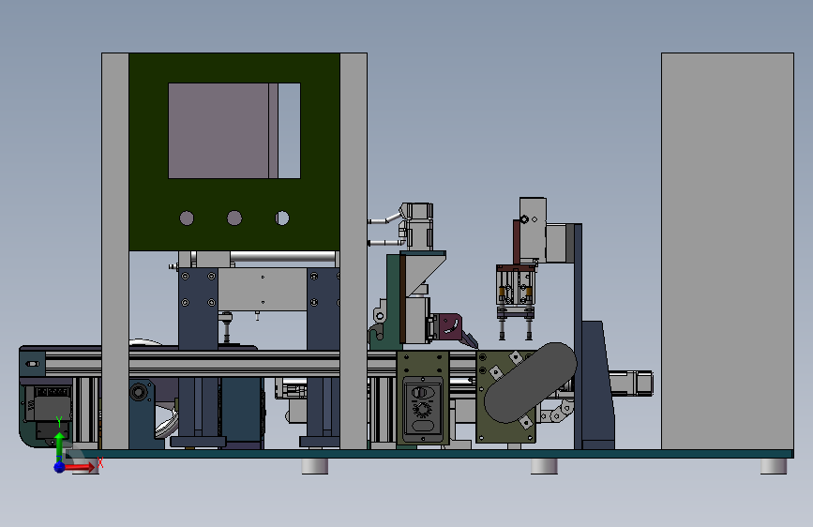Select the rightmost support foot under base plate
813x527 pixels.
click(774, 466)
